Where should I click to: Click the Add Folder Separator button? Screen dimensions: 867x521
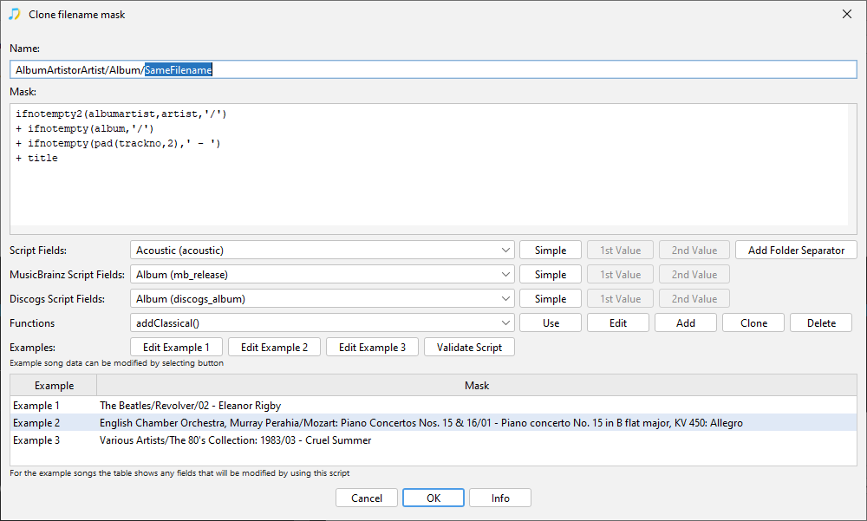click(x=796, y=251)
